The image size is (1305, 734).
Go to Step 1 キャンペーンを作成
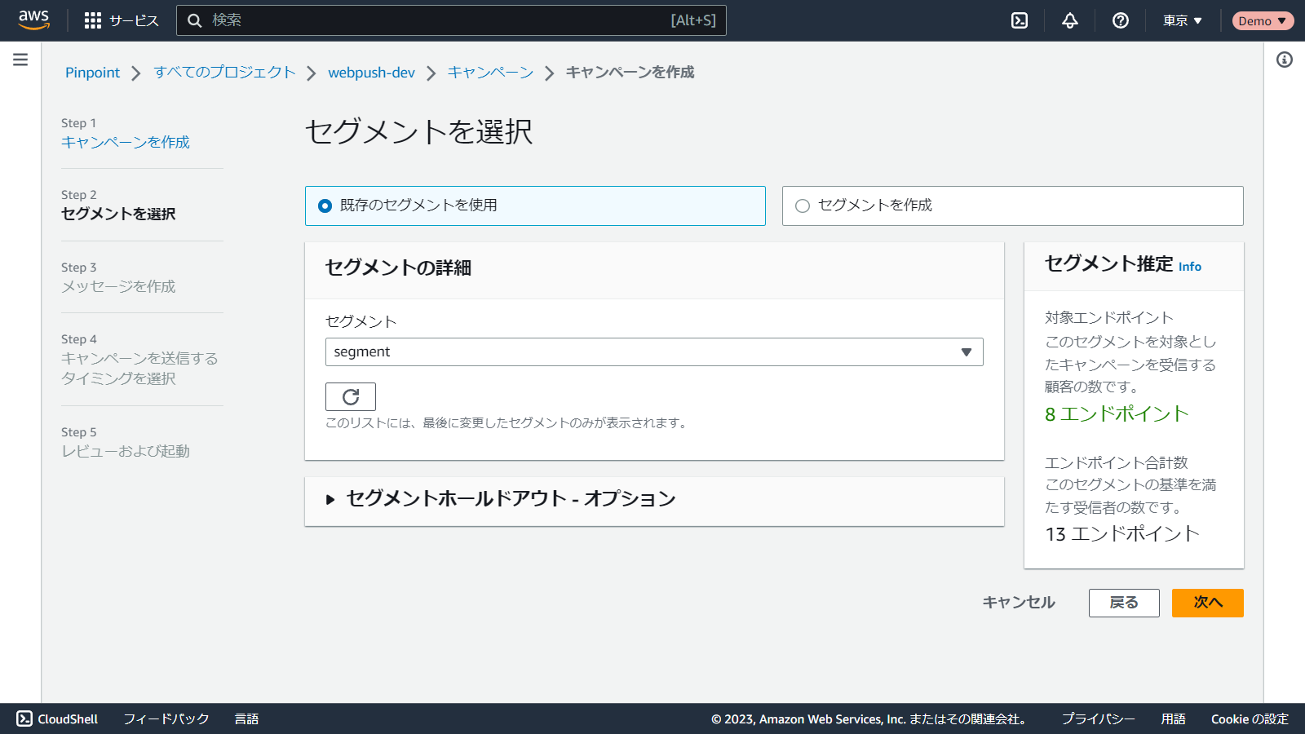(x=125, y=142)
